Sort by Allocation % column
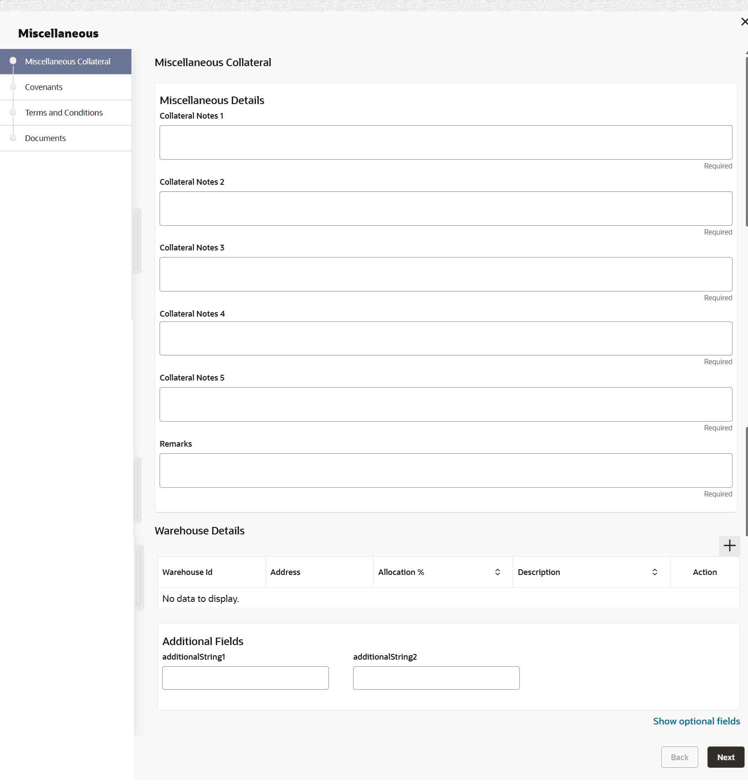 coord(498,572)
